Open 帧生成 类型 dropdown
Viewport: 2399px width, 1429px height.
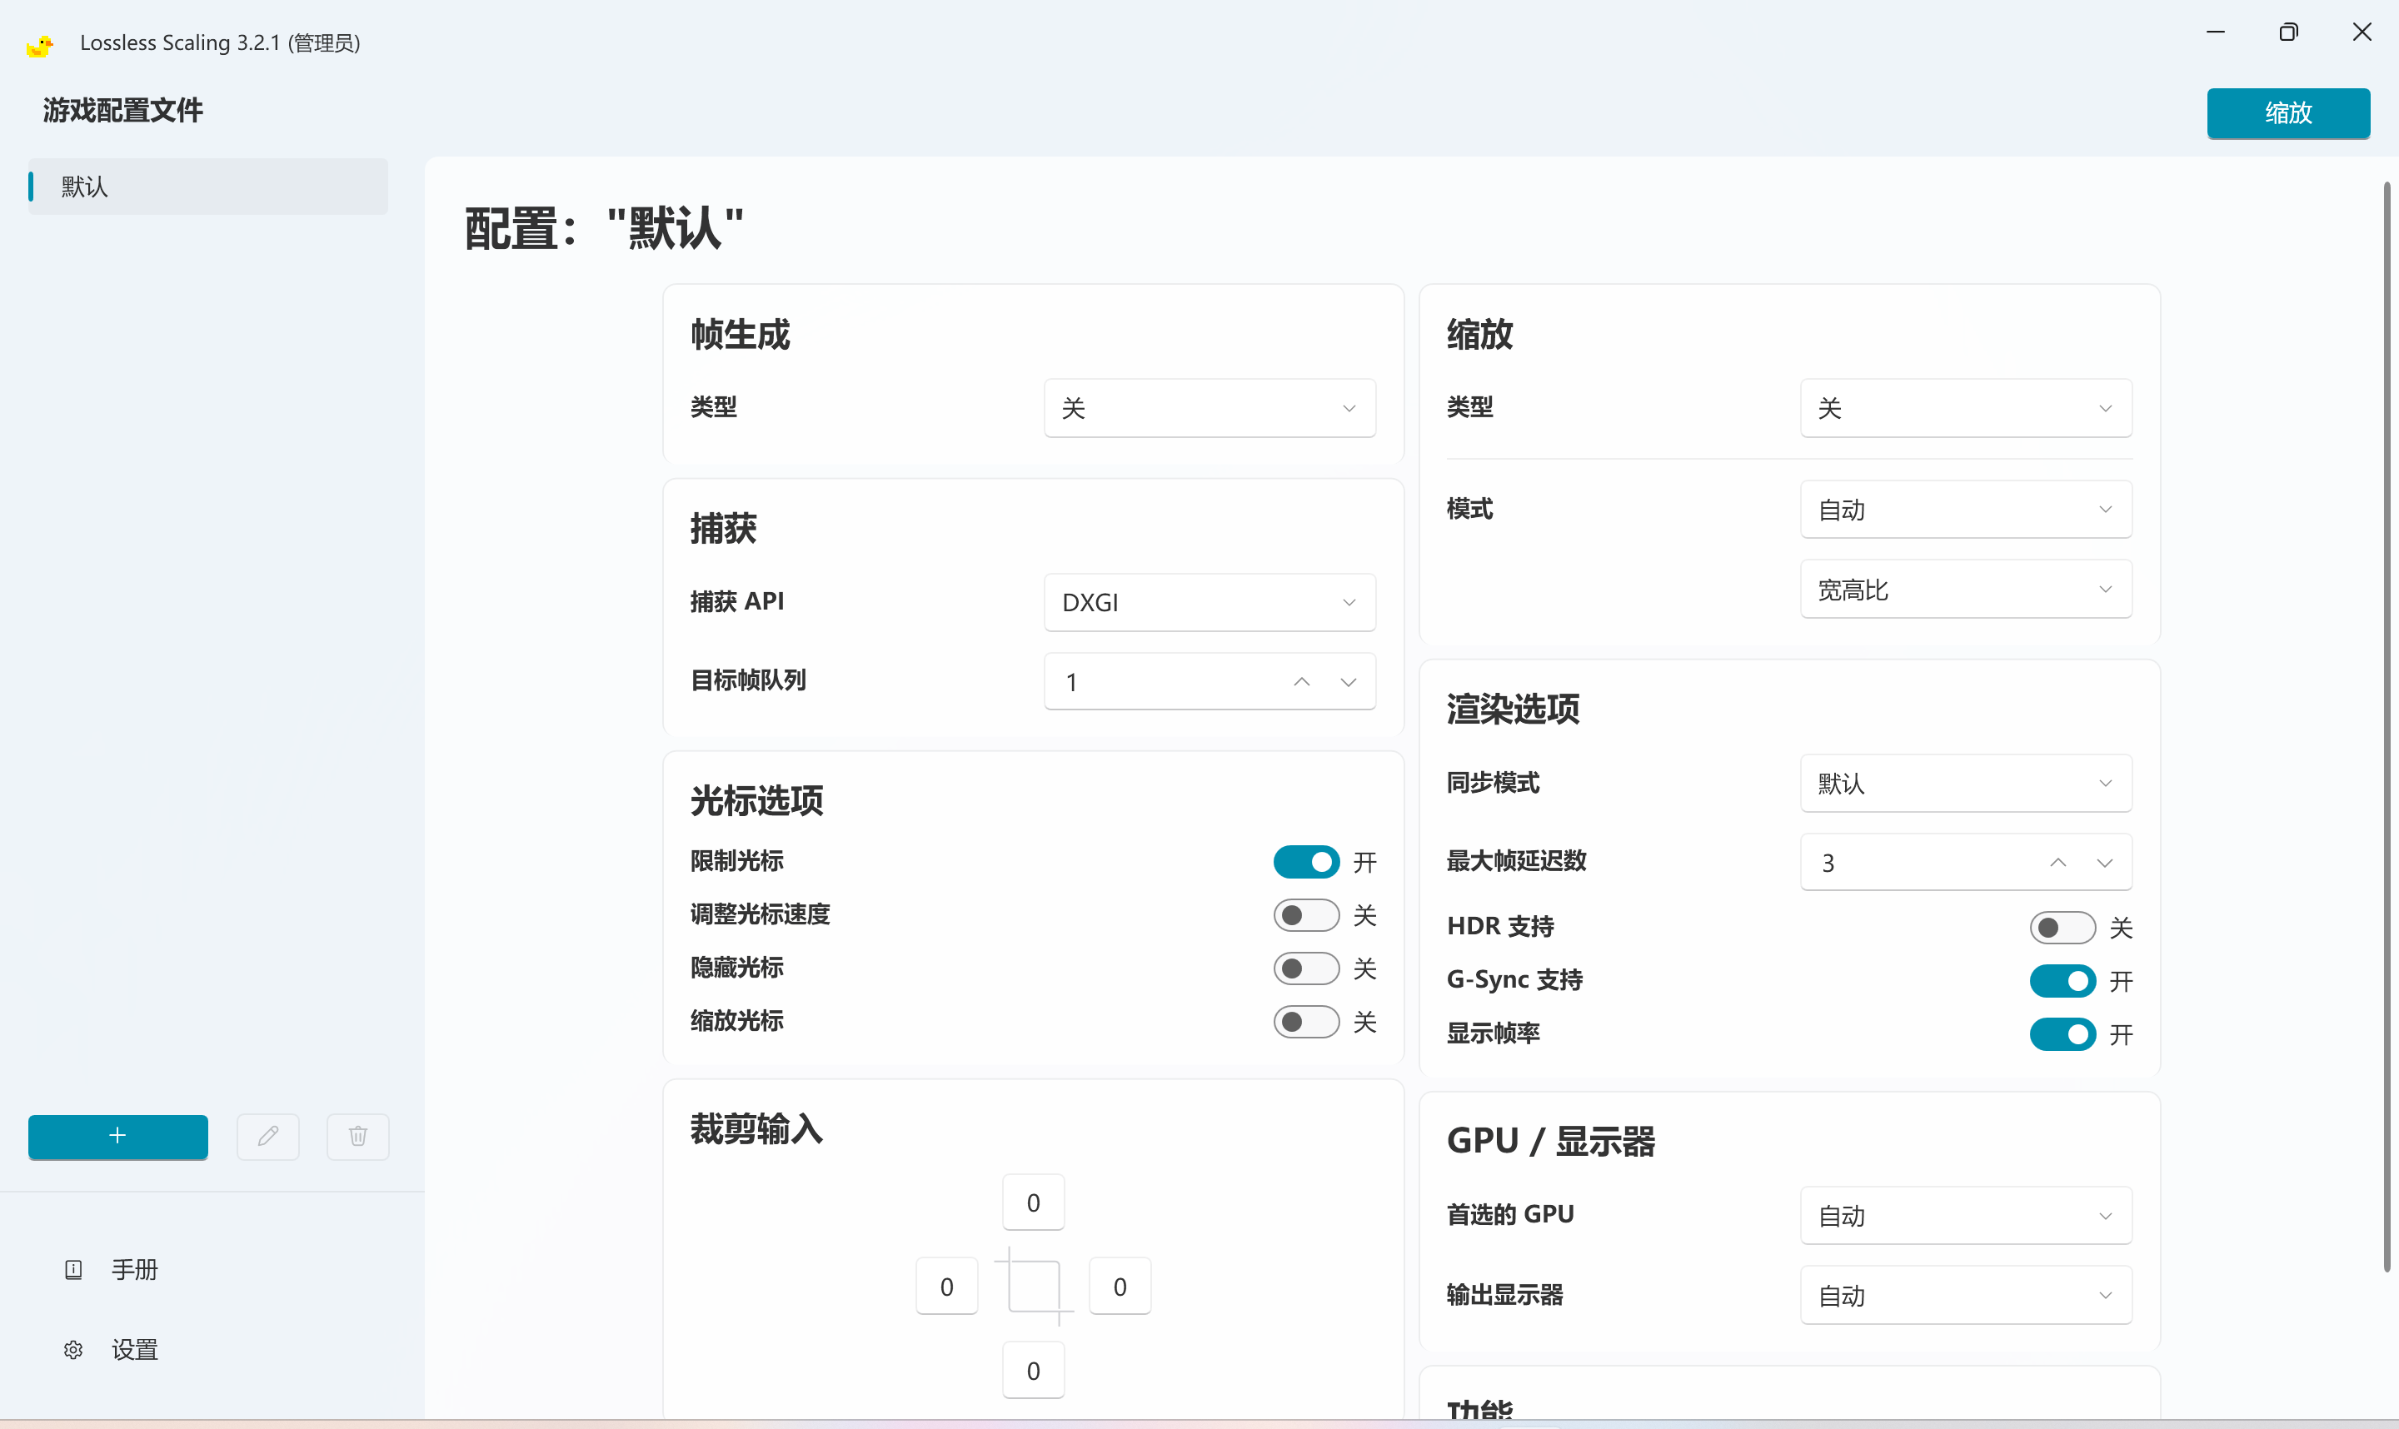[x=1209, y=408]
